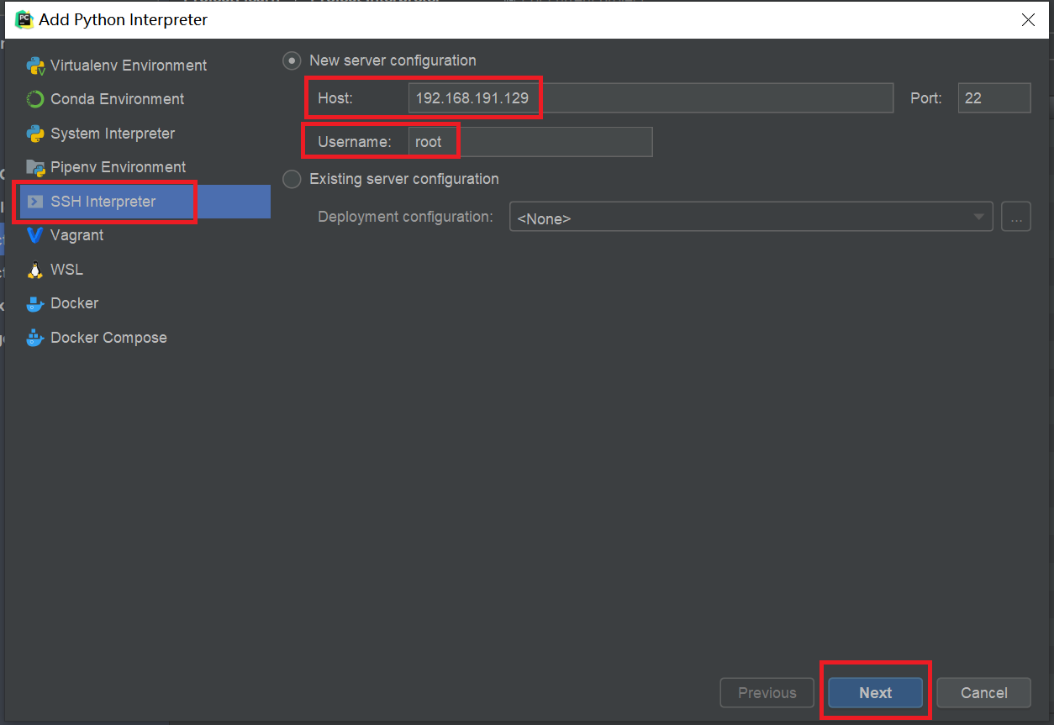Click the Username text field
This screenshot has width=1054, height=725.
530,142
